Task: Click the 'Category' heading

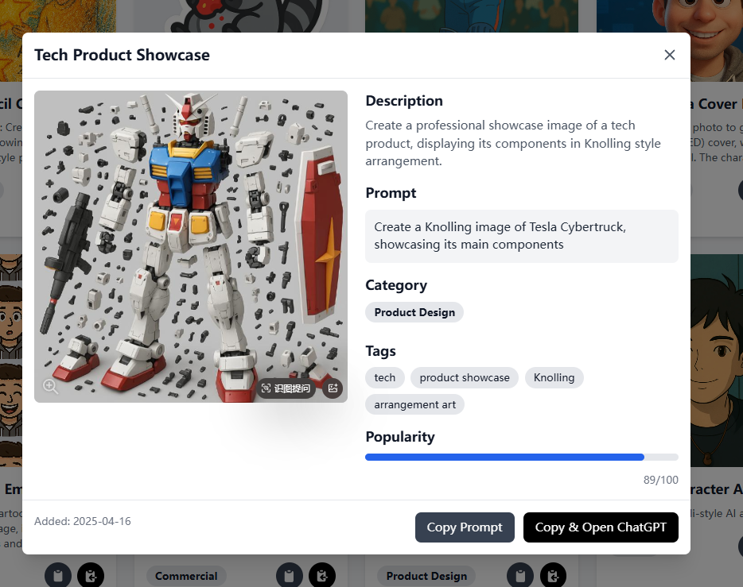Action: point(396,285)
